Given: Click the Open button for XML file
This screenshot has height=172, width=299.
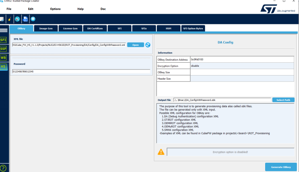Looking at the screenshot, I should (x=135, y=45).
